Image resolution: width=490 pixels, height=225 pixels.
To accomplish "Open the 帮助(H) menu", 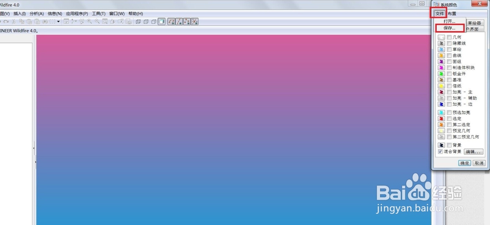I will tap(136, 14).
